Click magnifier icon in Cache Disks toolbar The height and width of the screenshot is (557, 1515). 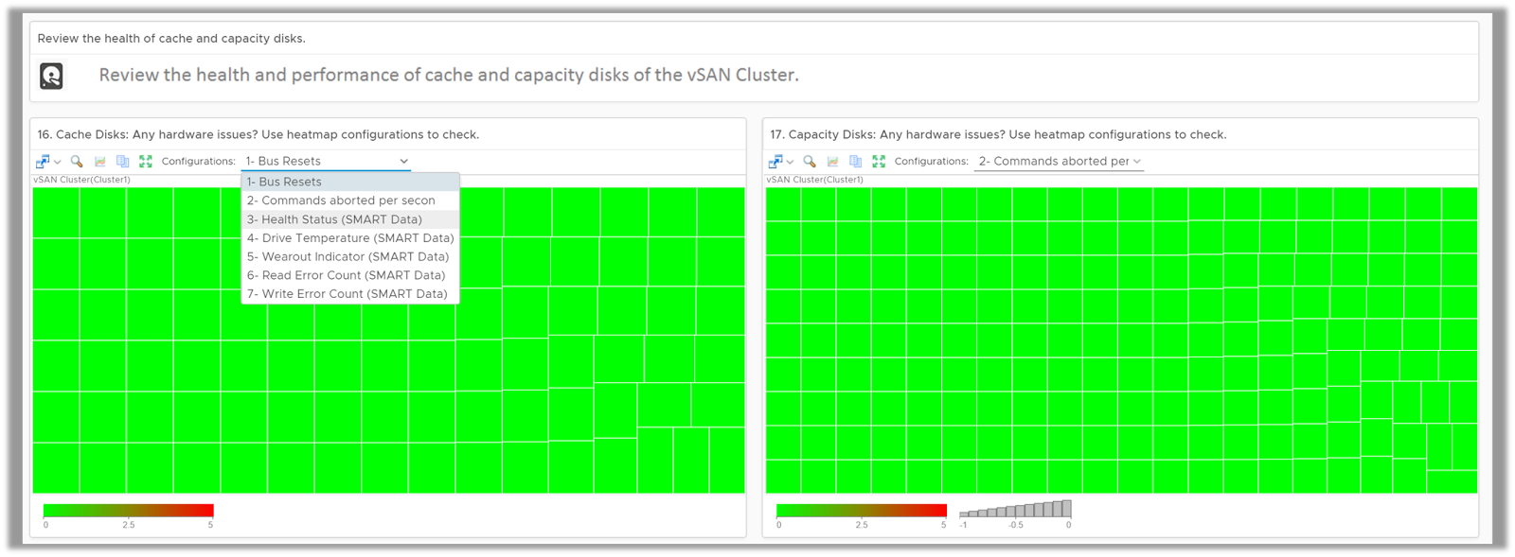(77, 162)
